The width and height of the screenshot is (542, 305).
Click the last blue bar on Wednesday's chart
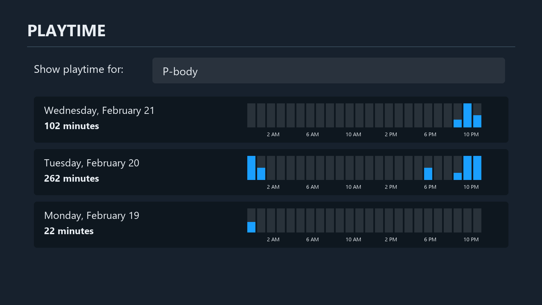pos(477,121)
